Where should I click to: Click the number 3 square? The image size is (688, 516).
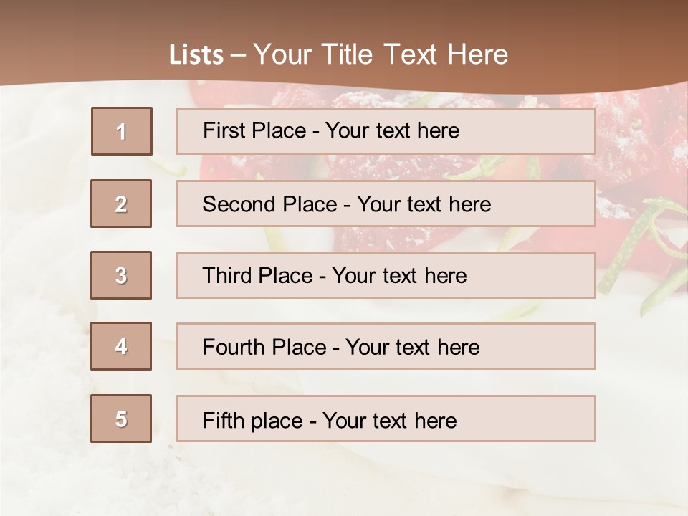(x=121, y=275)
